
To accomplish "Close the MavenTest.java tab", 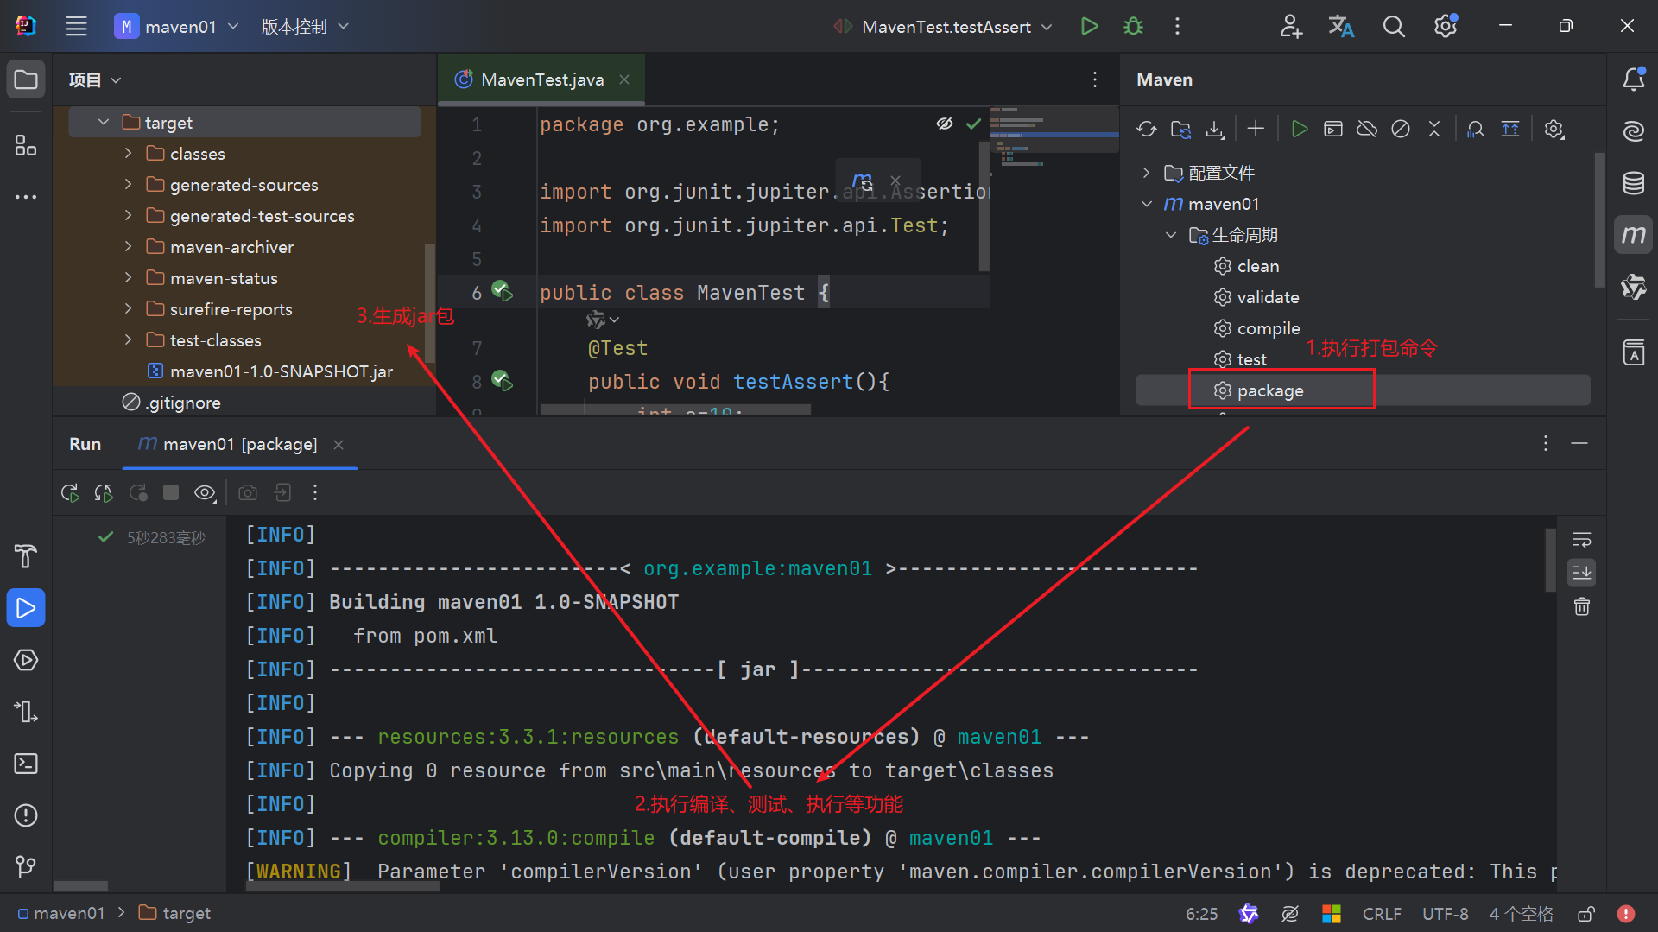I will 624,79.
